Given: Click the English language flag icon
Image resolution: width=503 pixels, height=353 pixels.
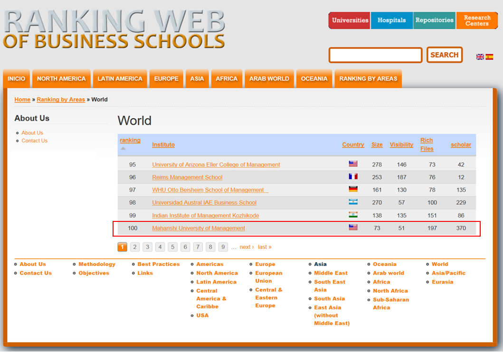Looking at the screenshot, I should (x=480, y=57).
